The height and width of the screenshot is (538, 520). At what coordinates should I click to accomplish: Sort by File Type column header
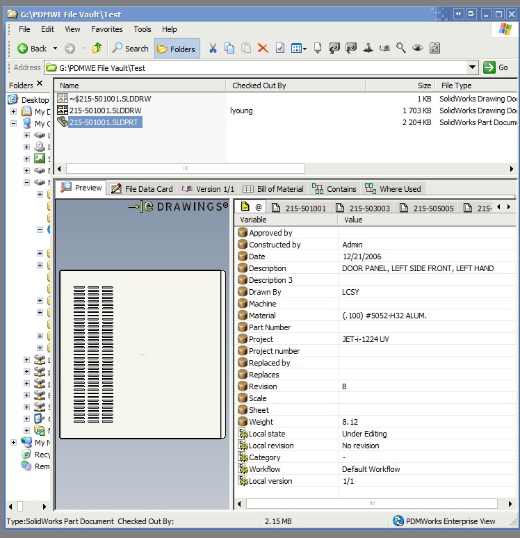coord(476,85)
